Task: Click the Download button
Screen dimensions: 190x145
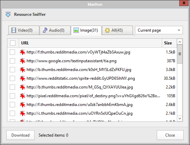Action: pos(20,135)
